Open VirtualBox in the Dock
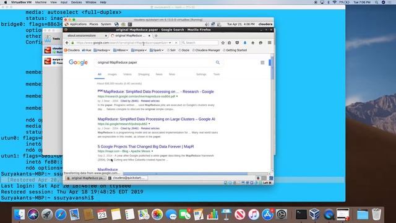 (x=315, y=215)
